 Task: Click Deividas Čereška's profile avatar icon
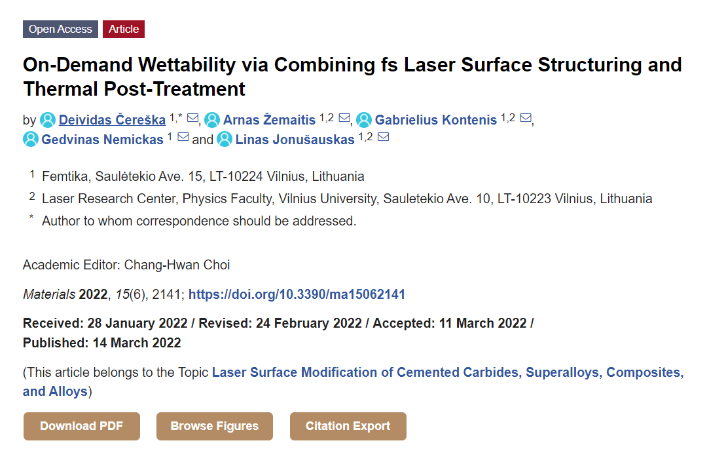click(48, 120)
